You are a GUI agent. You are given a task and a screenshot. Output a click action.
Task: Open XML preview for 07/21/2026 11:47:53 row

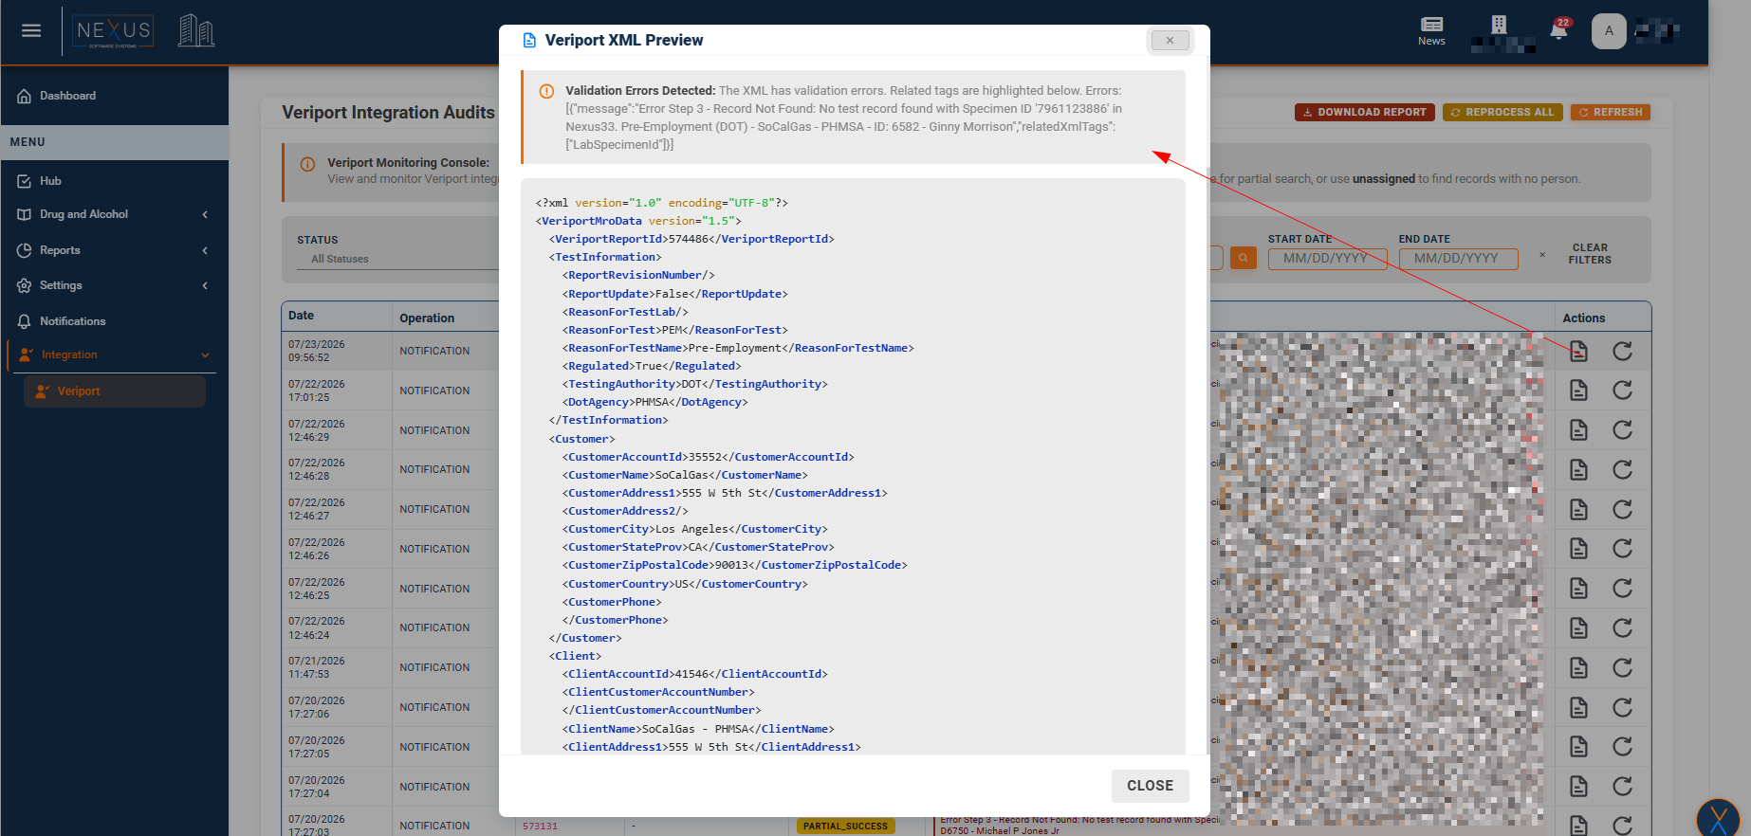(x=1578, y=668)
